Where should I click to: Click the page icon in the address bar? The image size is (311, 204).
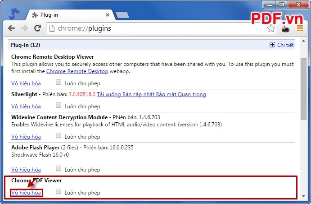(52, 28)
